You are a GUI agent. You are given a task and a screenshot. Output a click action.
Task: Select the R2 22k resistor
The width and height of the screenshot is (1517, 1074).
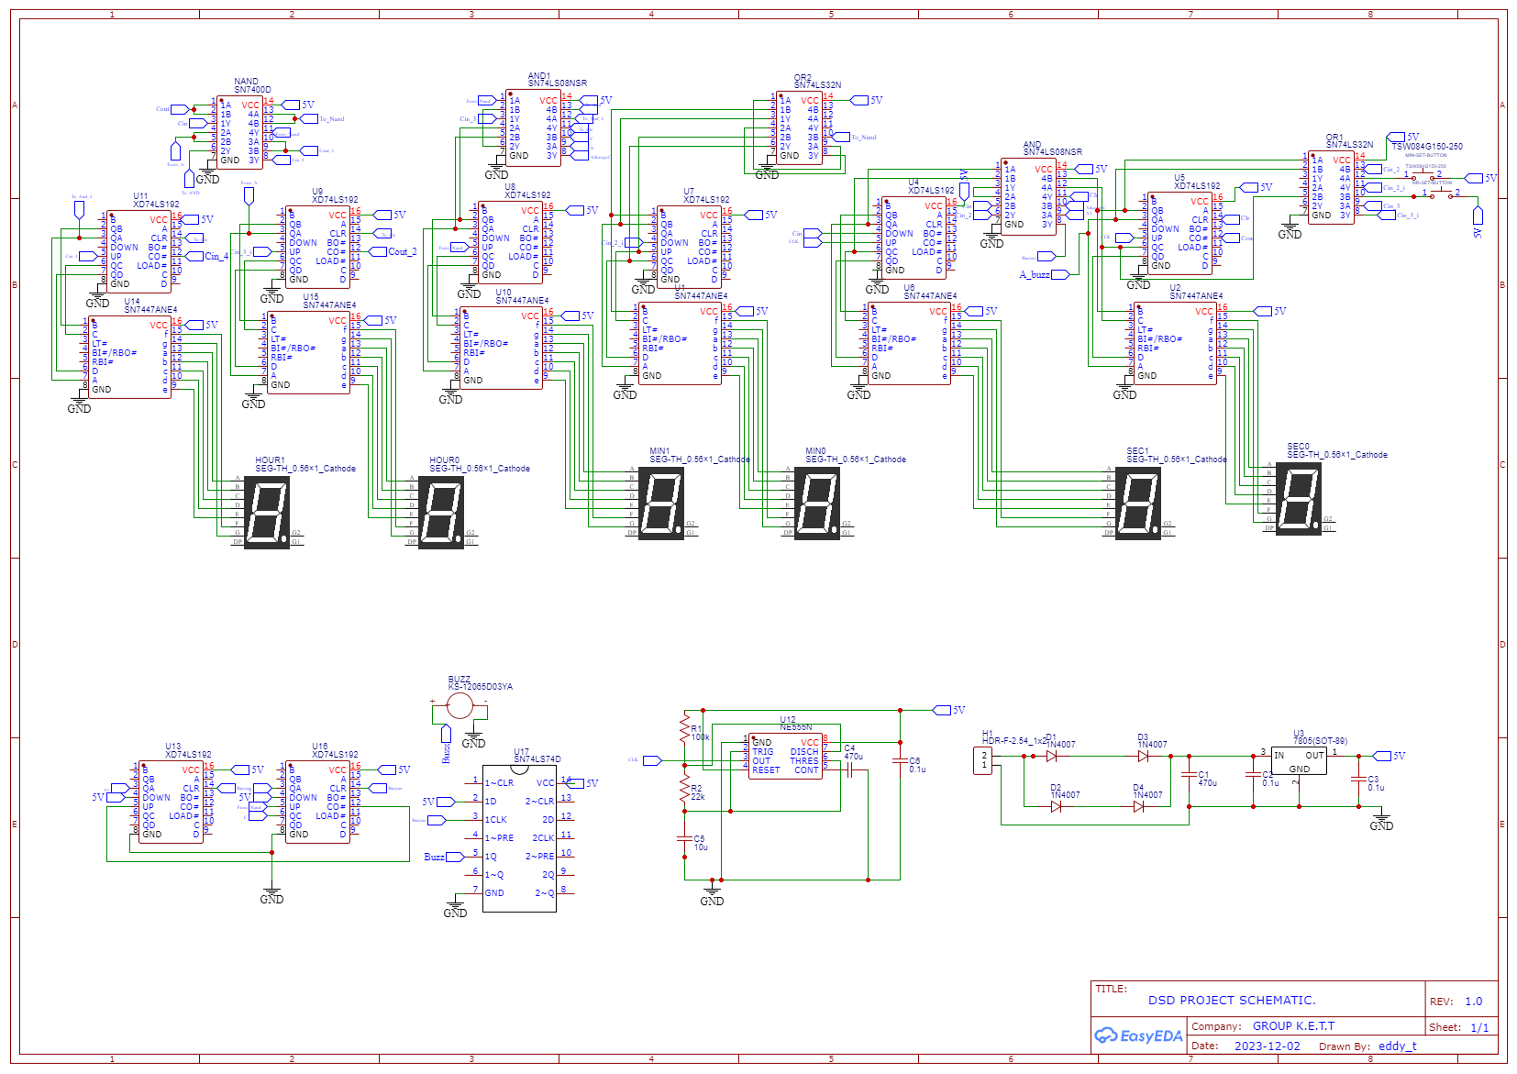[x=684, y=788]
